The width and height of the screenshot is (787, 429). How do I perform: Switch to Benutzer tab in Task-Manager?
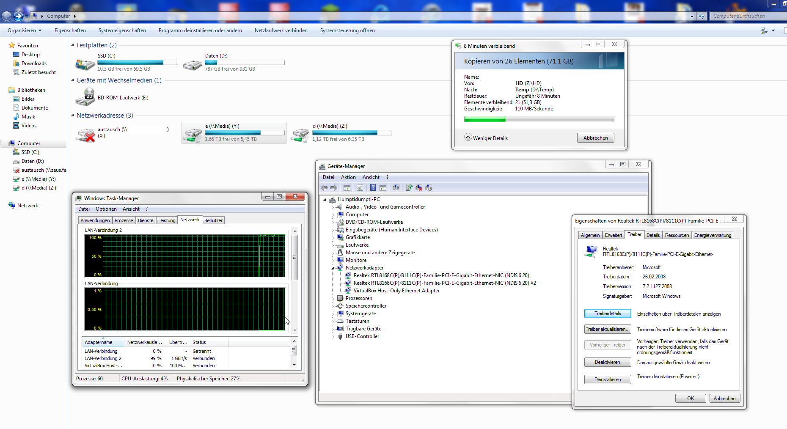pos(213,220)
